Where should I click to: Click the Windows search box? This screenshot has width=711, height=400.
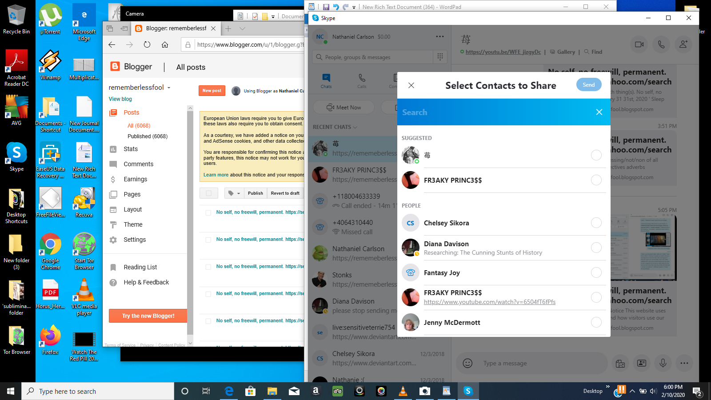point(98,391)
